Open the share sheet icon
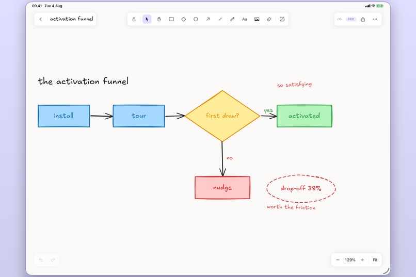Image resolution: width=416 pixels, height=277 pixels. click(363, 19)
